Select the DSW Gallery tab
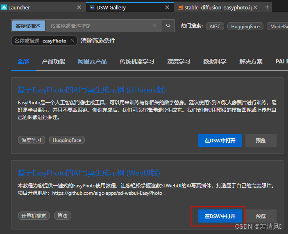288x234 pixels. click(x=130, y=7)
